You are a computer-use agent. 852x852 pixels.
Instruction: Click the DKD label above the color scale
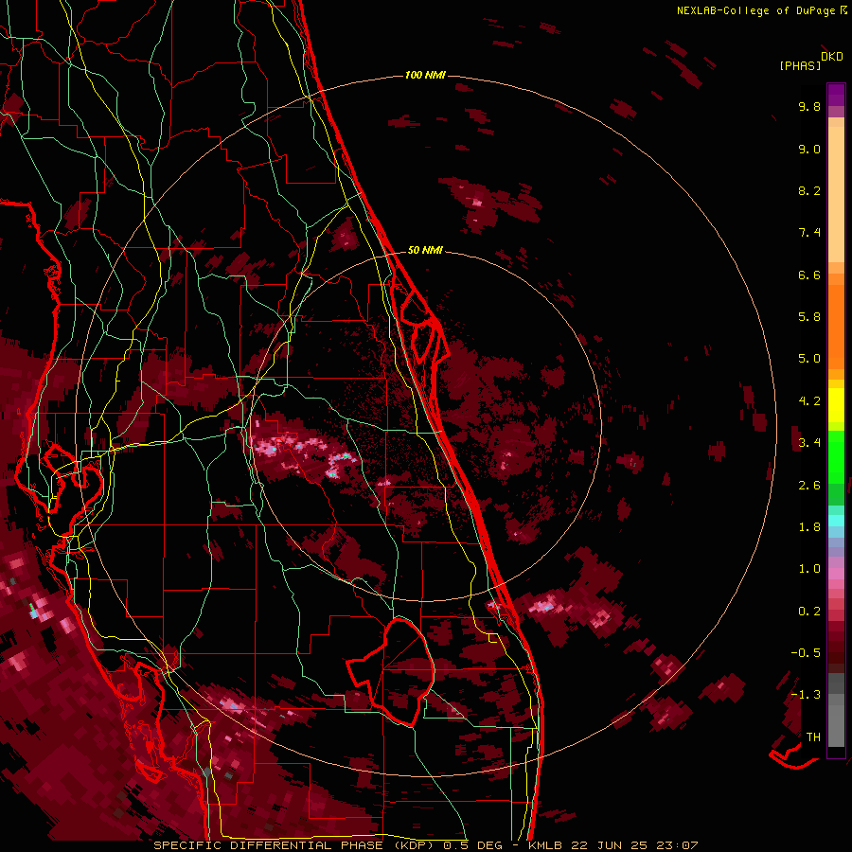pyautogui.click(x=832, y=57)
